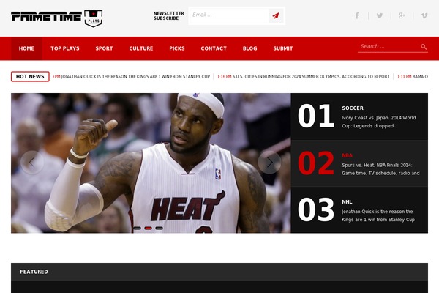Open the Culture menu item

[141, 48]
